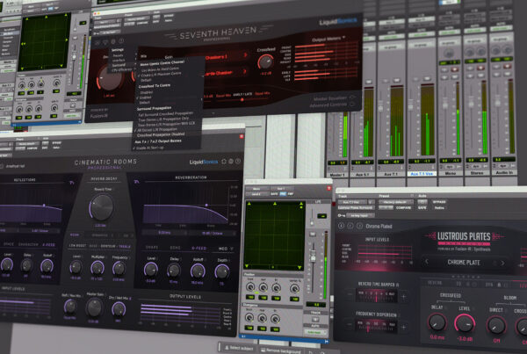Screen dimensions: 527x354
Task: Click LiquidSonics logo in Cinematic Rooms window
Action: point(204,162)
